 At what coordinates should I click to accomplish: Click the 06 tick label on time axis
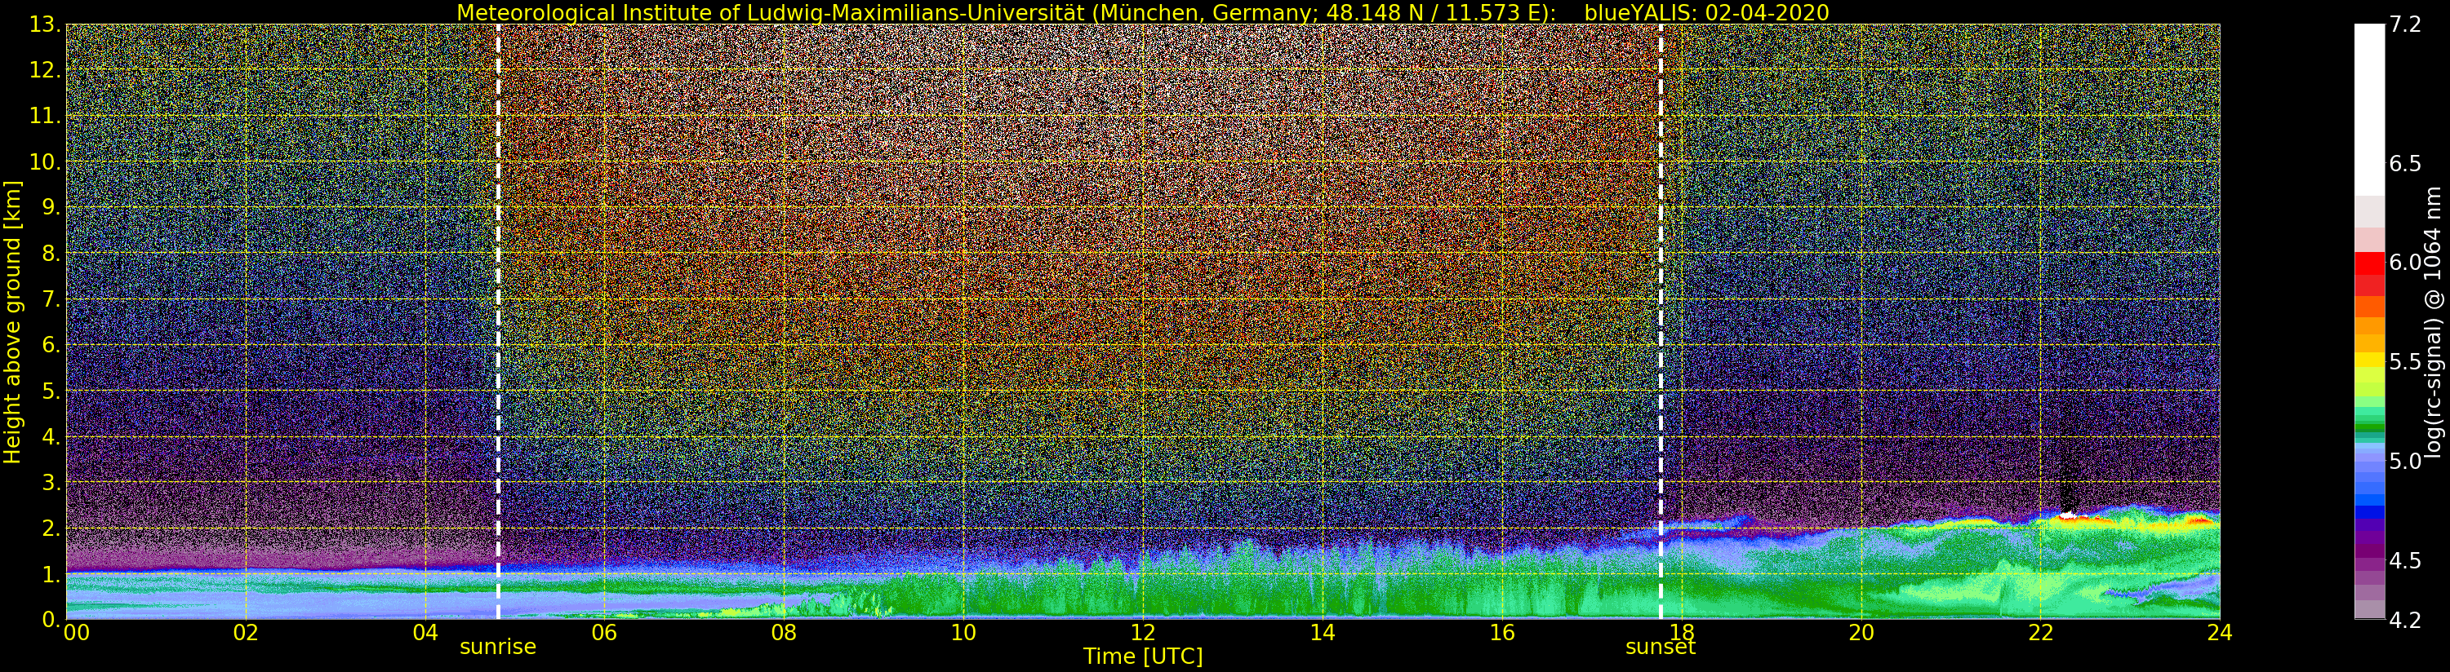(x=604, y=633)
